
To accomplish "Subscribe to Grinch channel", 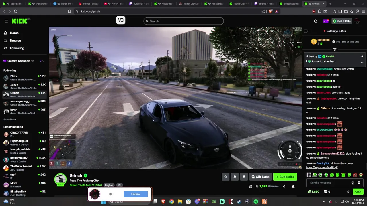I will point(285,177).
